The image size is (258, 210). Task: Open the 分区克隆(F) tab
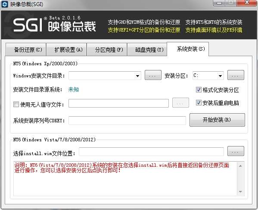pyautogui.click(x=107, y=50)
